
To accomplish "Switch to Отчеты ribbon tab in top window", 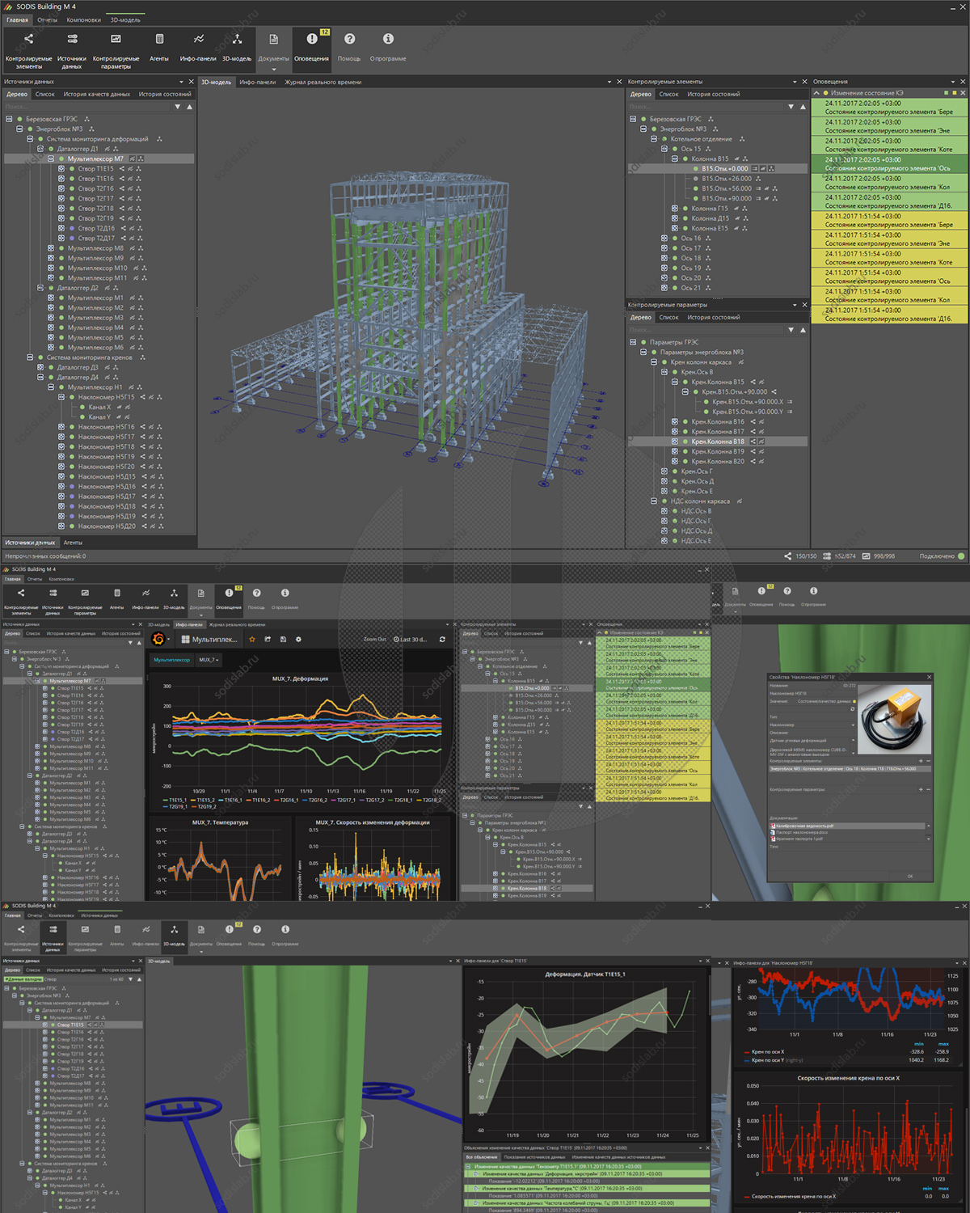I will pos(47,19).
